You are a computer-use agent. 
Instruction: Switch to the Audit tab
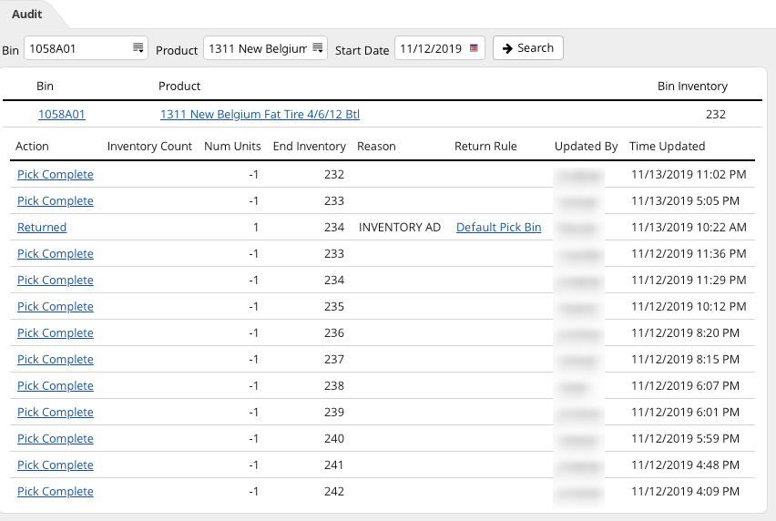coord(27,14)
